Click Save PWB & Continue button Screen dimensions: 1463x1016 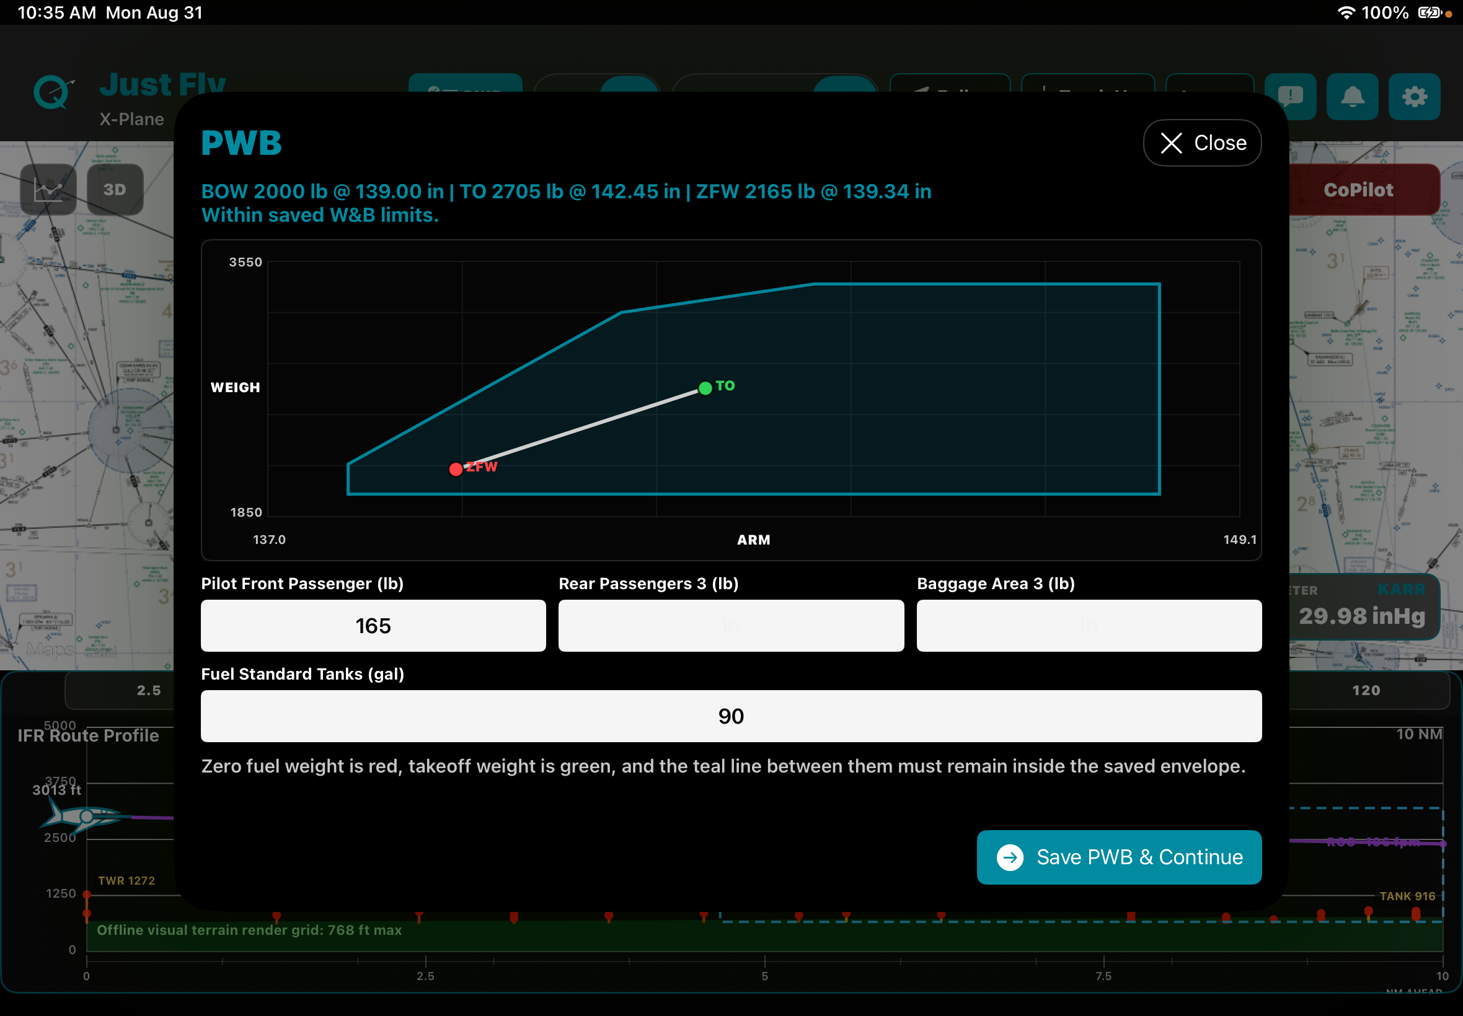(x=1119, y=857)
